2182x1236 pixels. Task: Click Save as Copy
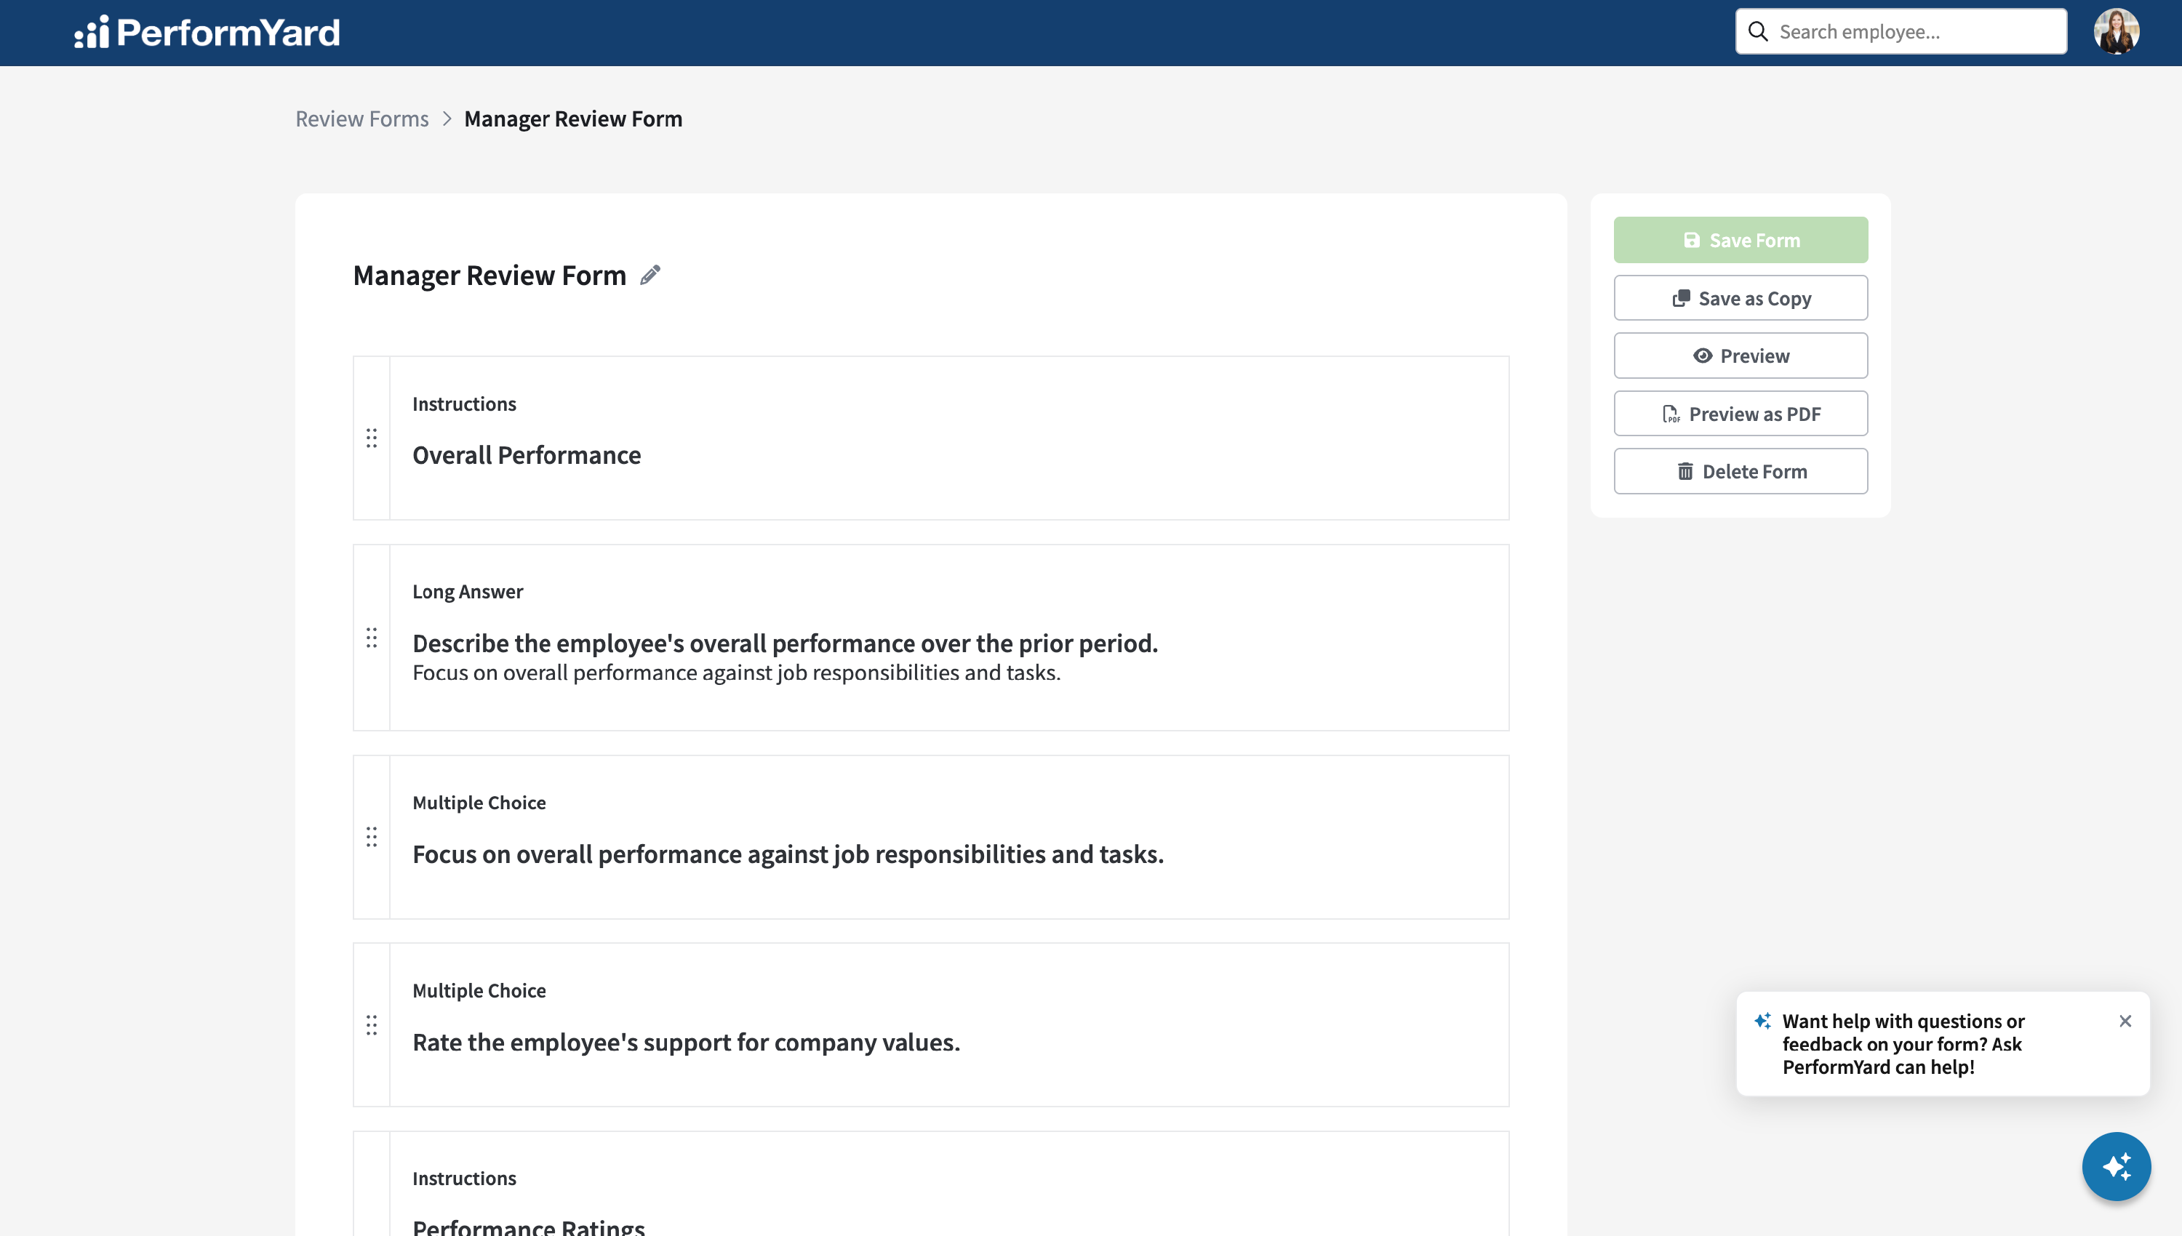point(1741,298)
